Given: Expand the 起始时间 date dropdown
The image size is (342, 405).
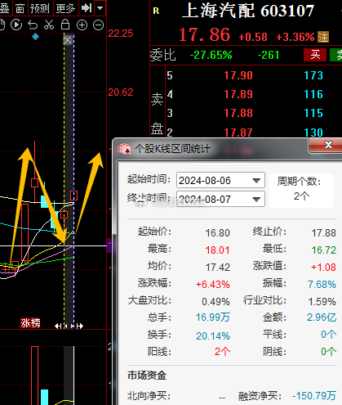Looking at the screenshot, I should pos(256,181).
